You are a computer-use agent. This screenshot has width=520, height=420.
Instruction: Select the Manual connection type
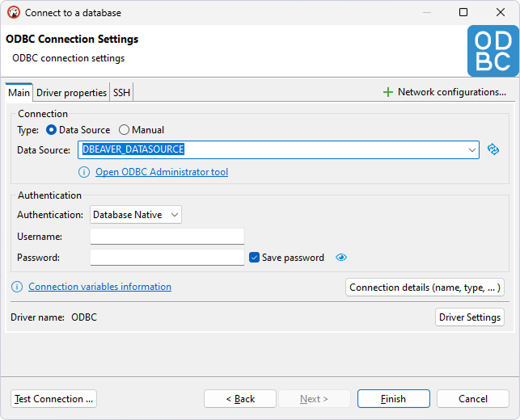click(x=124, y=130)
